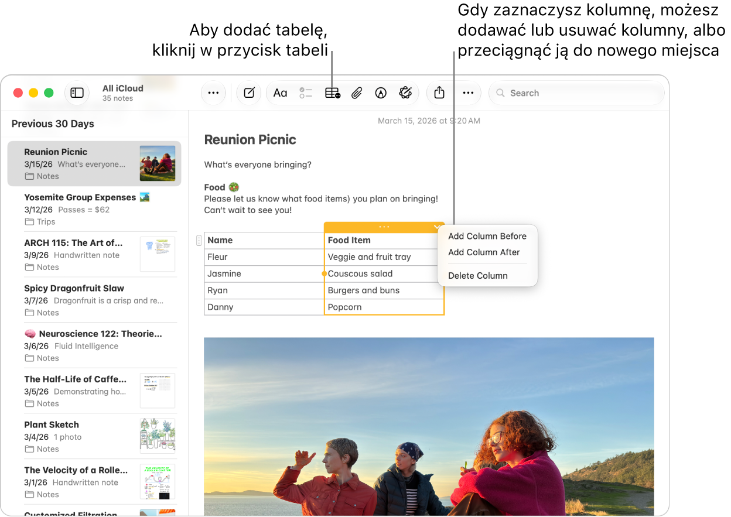Open the markup pen tool icon
Image resolution: width=731 pixels, height=517 pixels.
tap(381, 93)
